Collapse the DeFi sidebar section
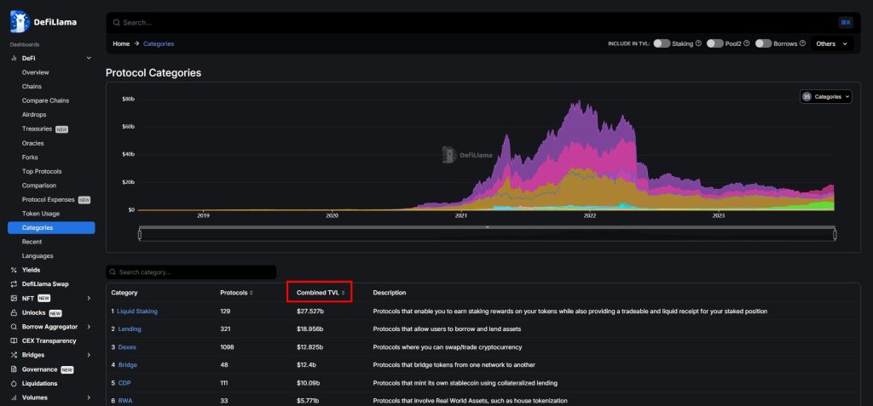 [89, 58]
